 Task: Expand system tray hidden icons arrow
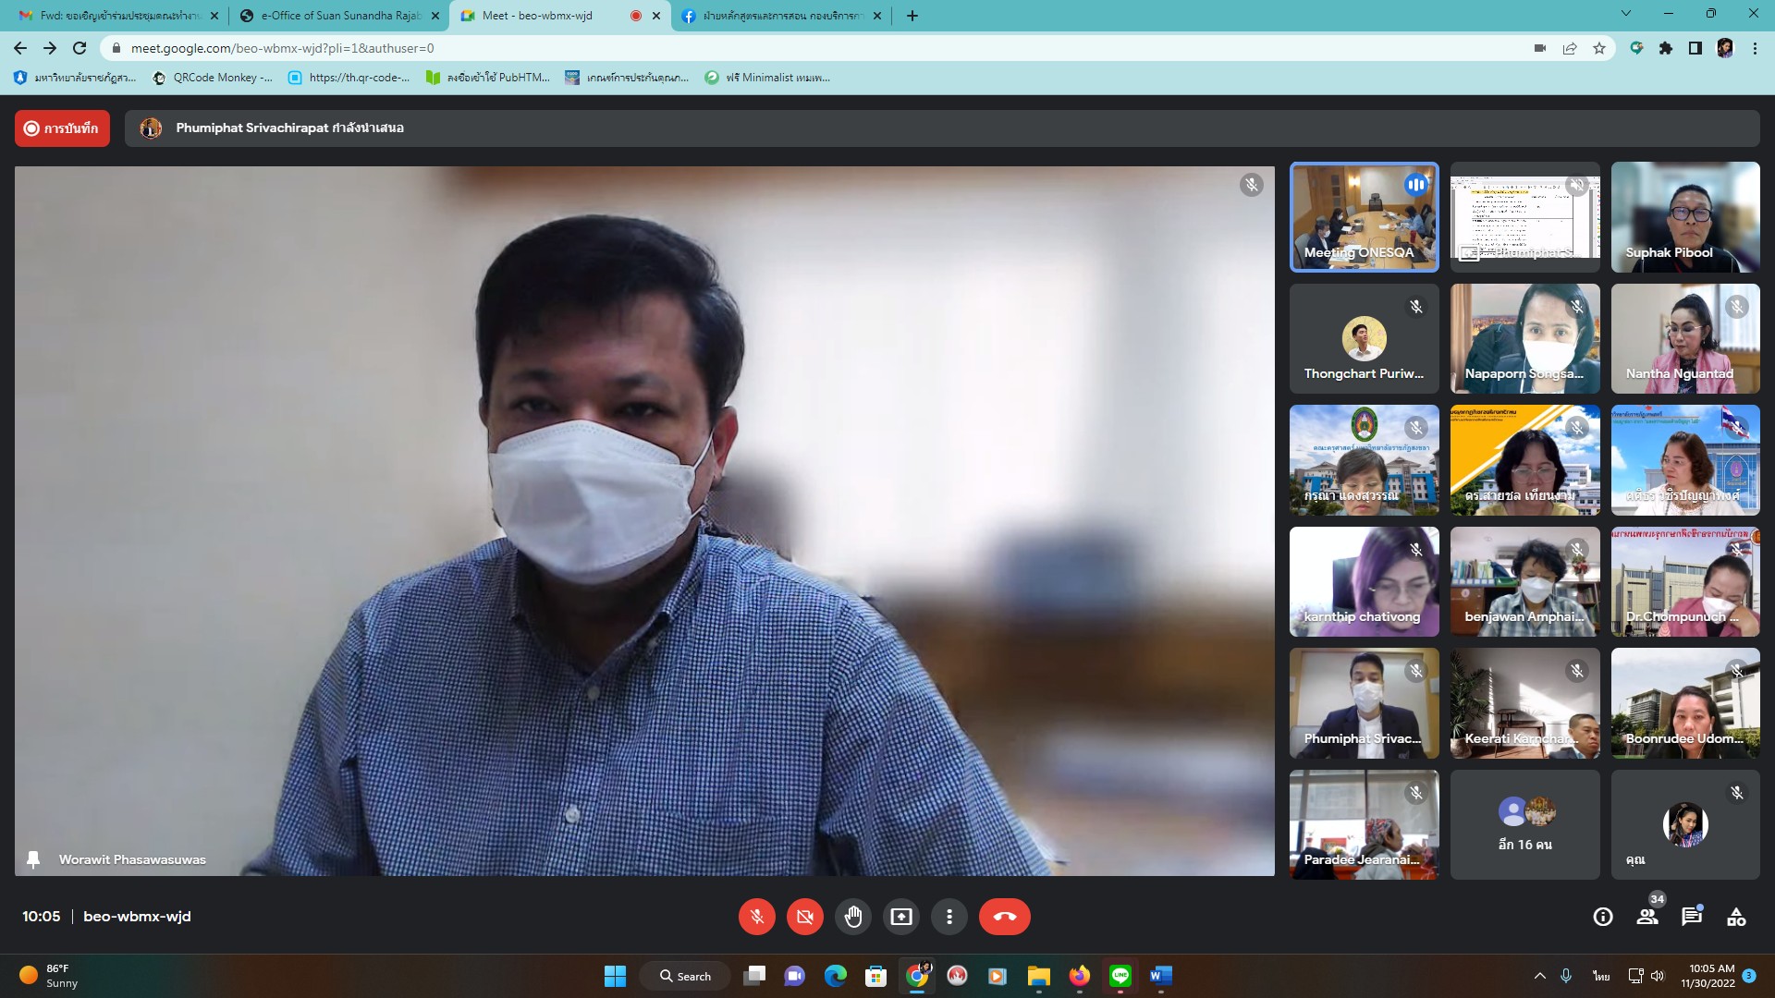pos(1539,976)
